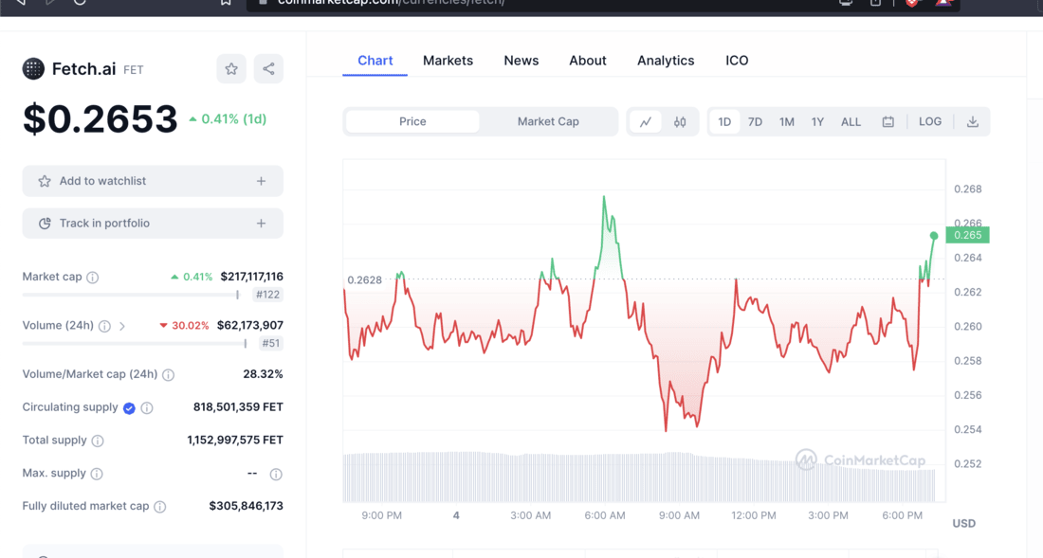Show Market cap info tooltip icon
This screenshot has height=558, width=1043.
(x=93, y=277)
